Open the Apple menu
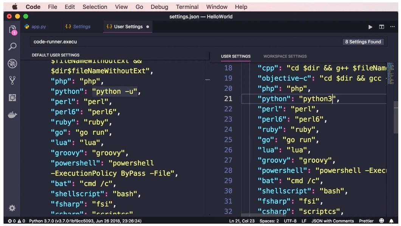The image size is (401, 226). pos(15,7)
